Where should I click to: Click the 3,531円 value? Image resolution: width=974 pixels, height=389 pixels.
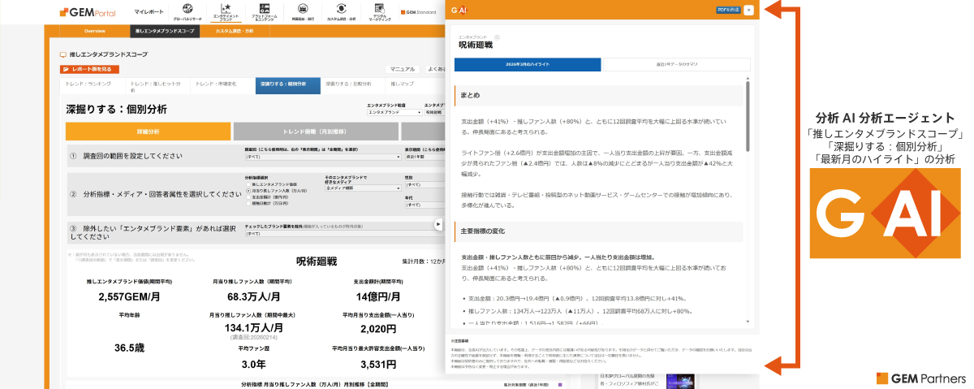point(378,364)
